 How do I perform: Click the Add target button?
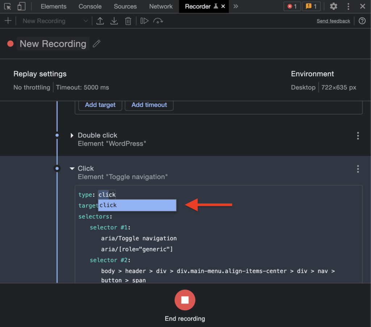(x=100, y=105)
